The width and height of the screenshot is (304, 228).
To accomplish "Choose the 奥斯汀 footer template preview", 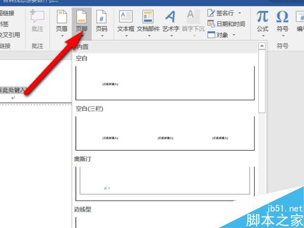I will 165,184.
